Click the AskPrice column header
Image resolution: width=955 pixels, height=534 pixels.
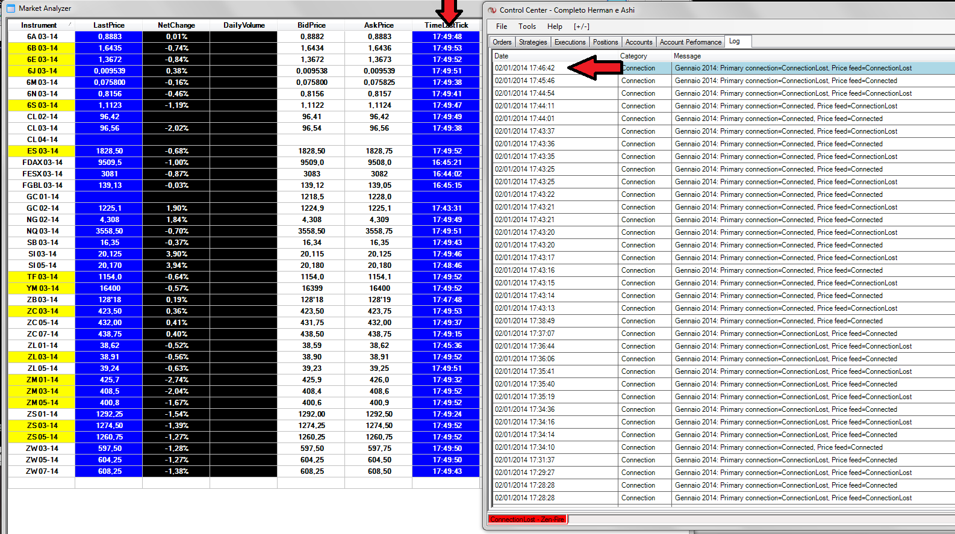point(379,25)
